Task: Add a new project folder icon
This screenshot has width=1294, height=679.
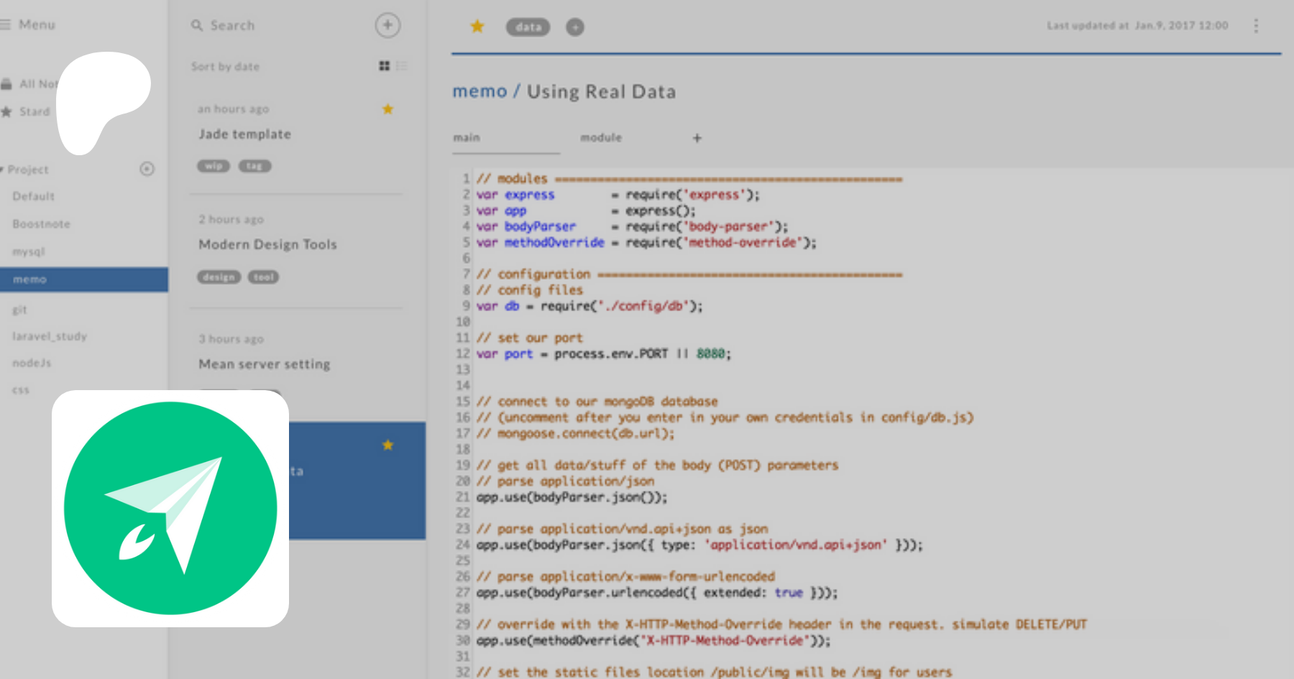Action: (147, 169)
